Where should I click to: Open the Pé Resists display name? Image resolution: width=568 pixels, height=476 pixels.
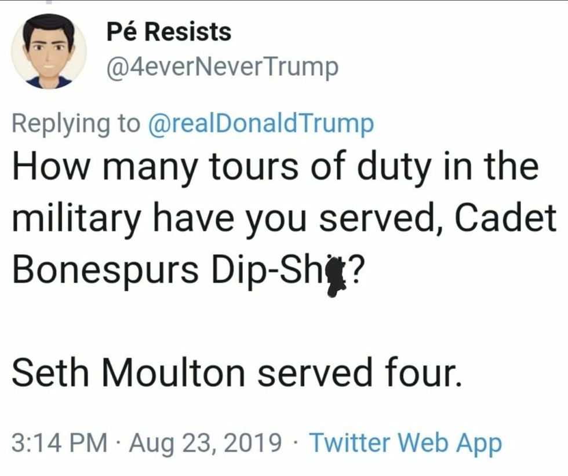point(169,31)
